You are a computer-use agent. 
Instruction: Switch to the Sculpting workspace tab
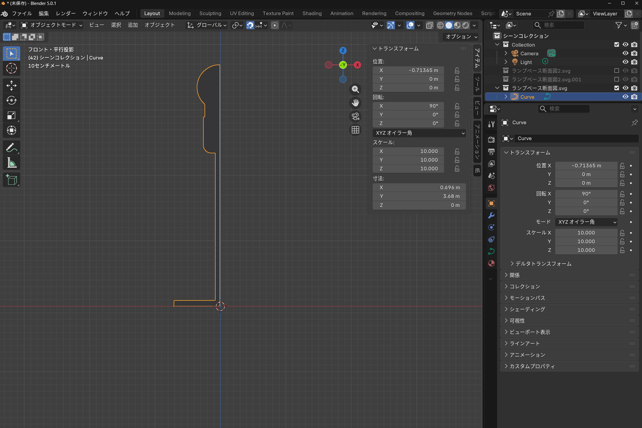[x=210, y=13]
